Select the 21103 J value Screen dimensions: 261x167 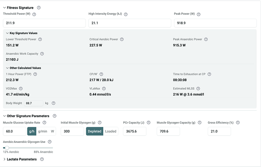pos(12,60)
